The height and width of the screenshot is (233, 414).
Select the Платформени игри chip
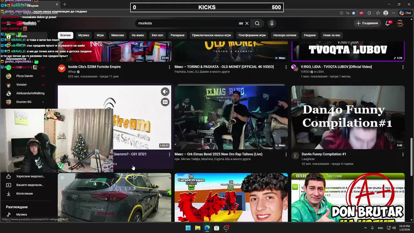click(x=252, y=35)
